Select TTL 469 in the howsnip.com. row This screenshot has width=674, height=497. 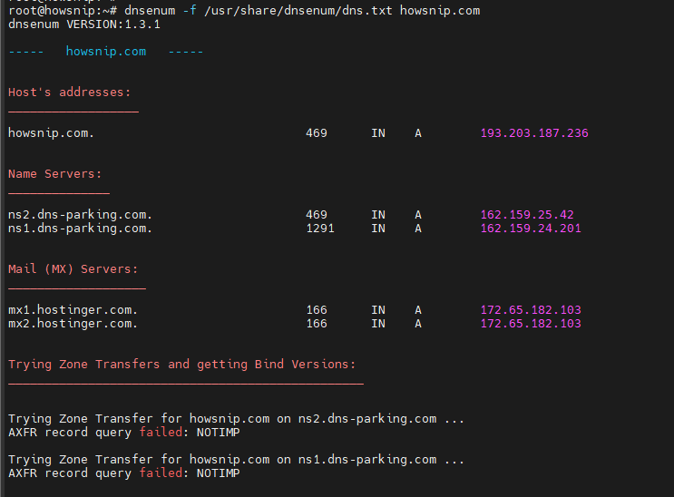(x=317, y=133)
